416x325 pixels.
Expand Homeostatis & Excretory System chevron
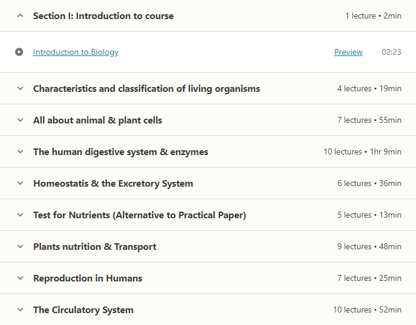(20, 183)
